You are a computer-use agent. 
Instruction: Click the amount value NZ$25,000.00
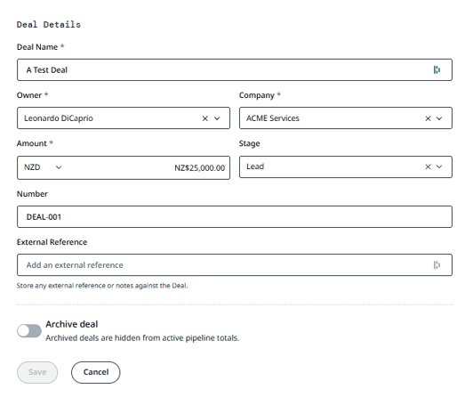(x=199, y=168)
